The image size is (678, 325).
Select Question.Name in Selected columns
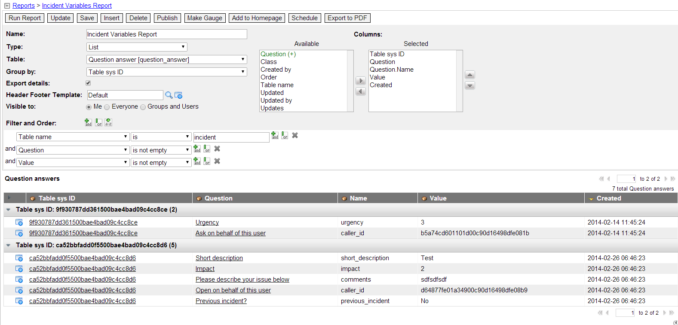click(x=392, y=70)
